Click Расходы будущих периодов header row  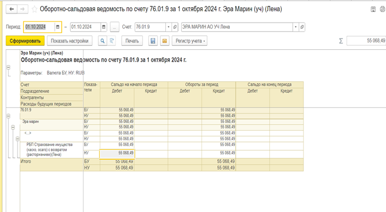coord(52,104)
